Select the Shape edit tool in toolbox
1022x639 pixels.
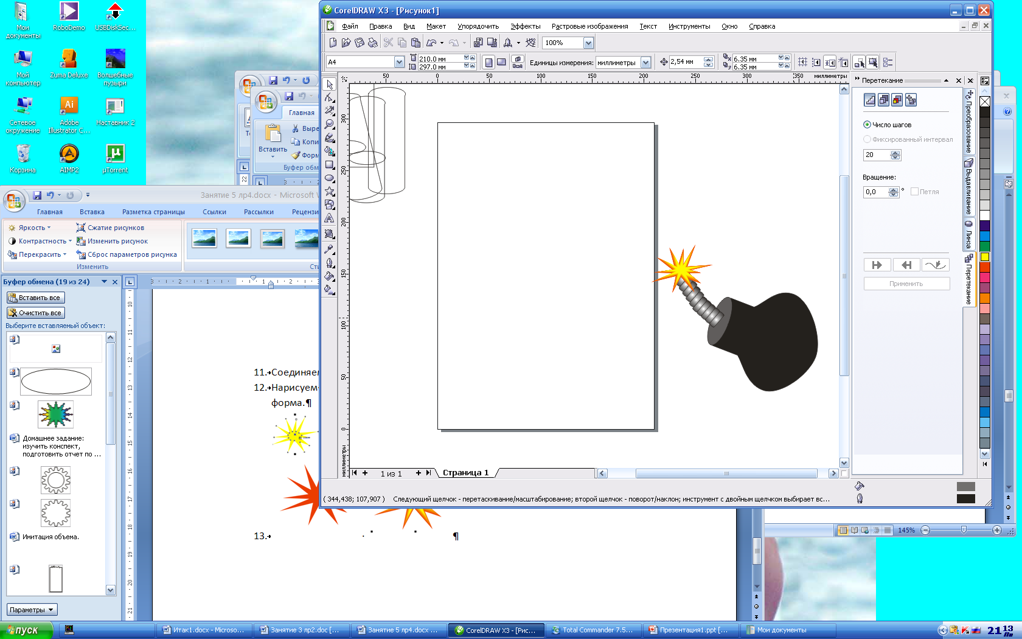tap(330, 97)
